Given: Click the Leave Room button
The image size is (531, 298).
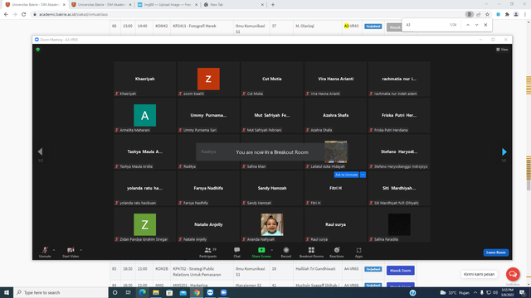Looking at the screenshot, I should (496, 252).
